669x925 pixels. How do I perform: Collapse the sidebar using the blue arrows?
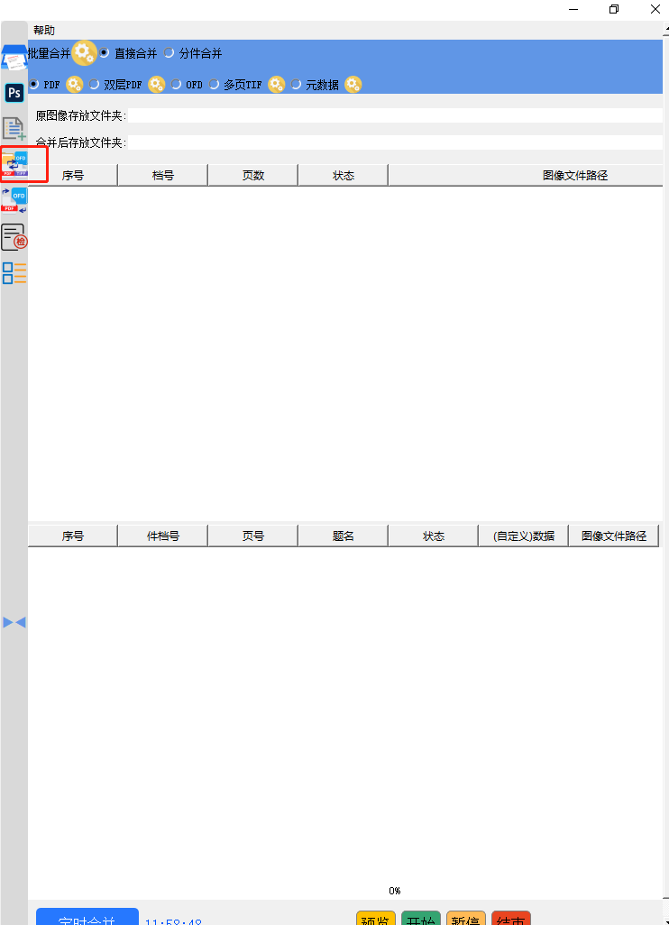[x=14, y=622]
